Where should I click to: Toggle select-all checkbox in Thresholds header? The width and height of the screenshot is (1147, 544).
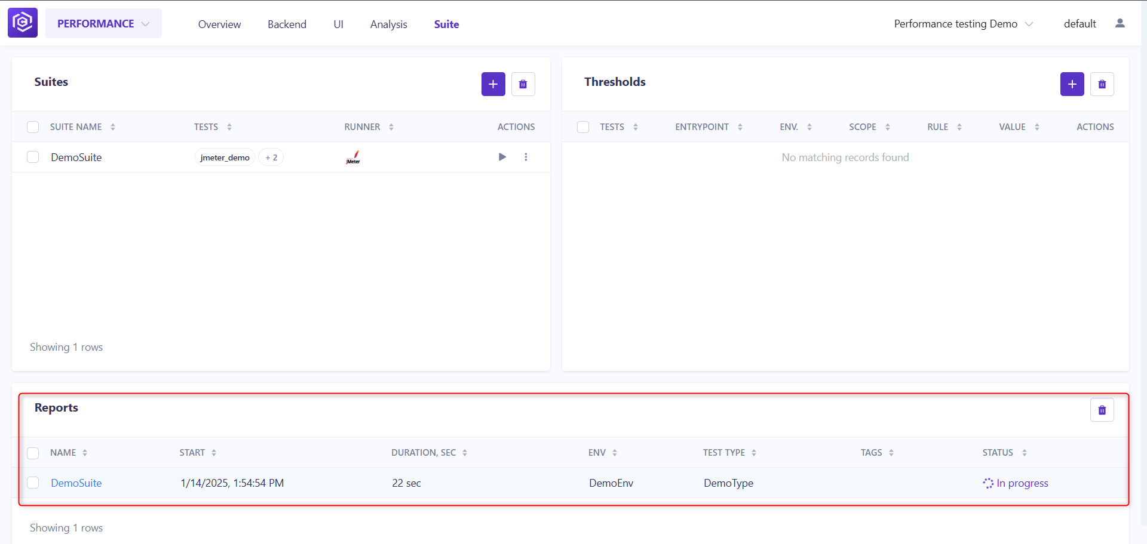coord(583,127)
